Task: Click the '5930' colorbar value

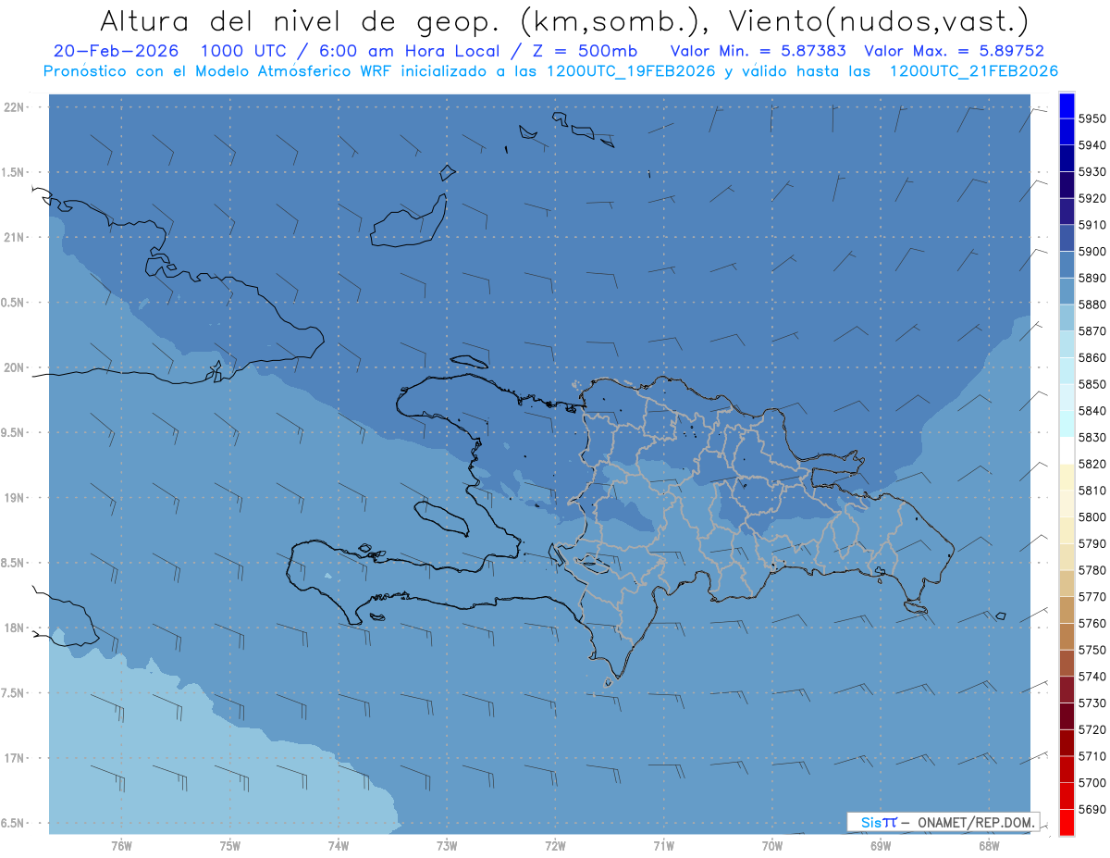Action: (1092, 172)
